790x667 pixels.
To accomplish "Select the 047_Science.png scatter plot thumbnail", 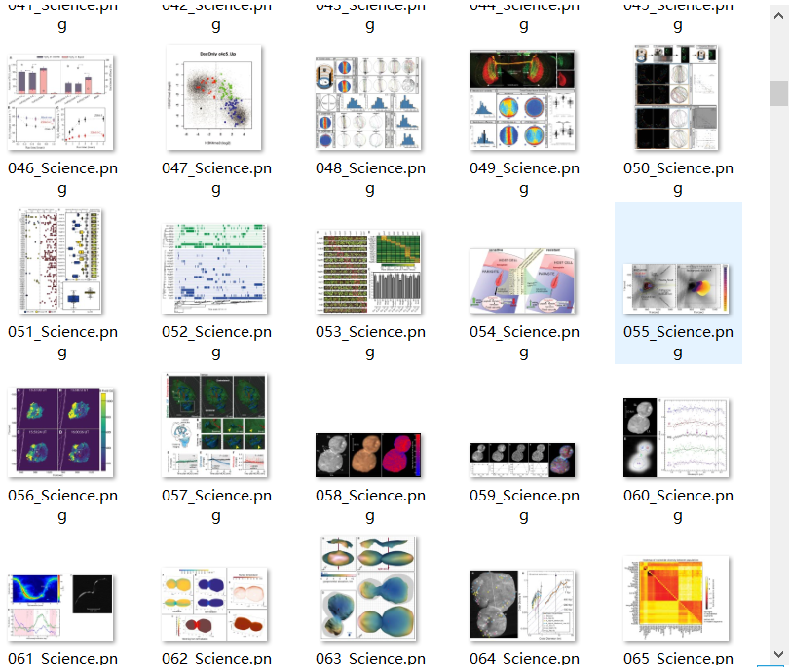I will pyautogui.click(x=214, y=97).
